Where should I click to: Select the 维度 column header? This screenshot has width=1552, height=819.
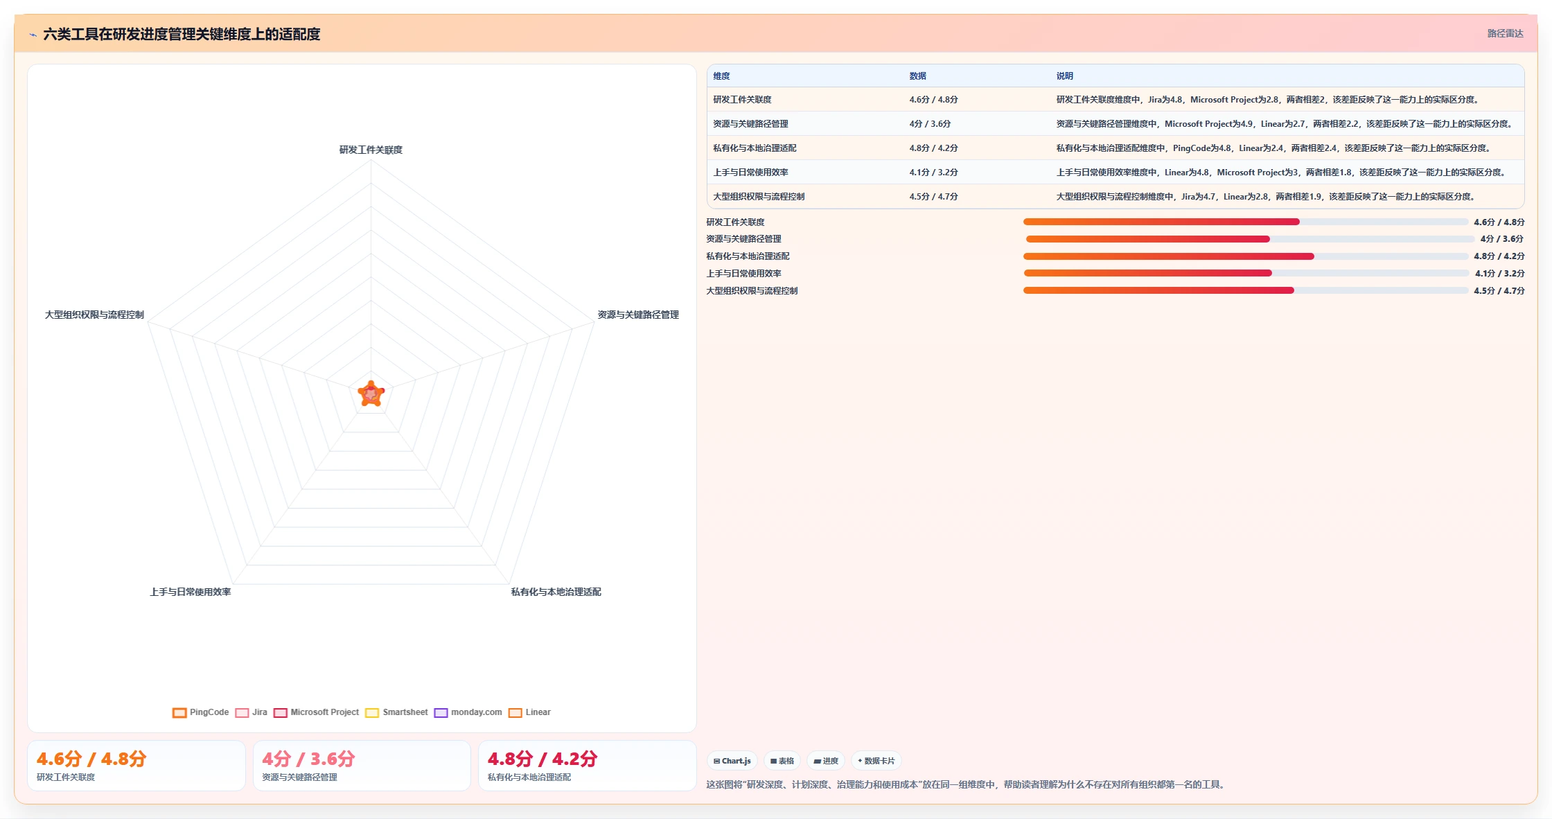click(x=721, y=76)
